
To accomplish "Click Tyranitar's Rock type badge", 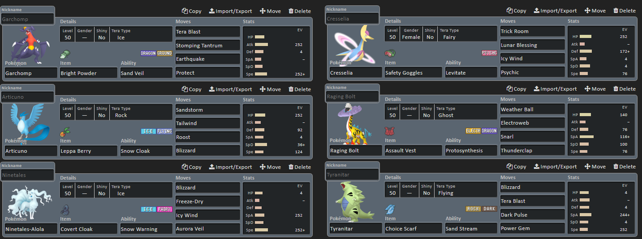I will [x=473, y=209].
